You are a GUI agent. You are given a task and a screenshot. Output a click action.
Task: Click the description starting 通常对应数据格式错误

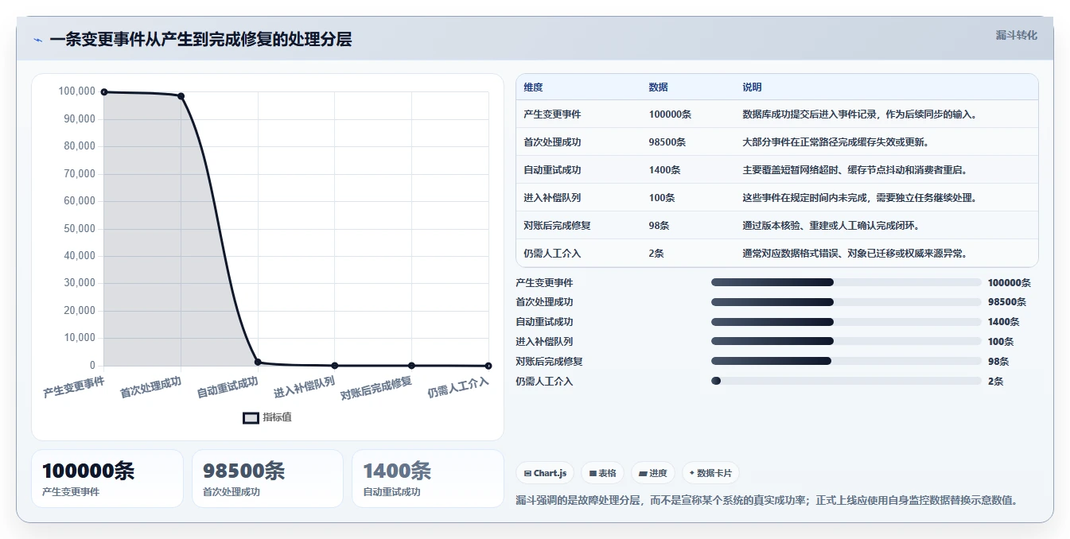tap(855, 254)
